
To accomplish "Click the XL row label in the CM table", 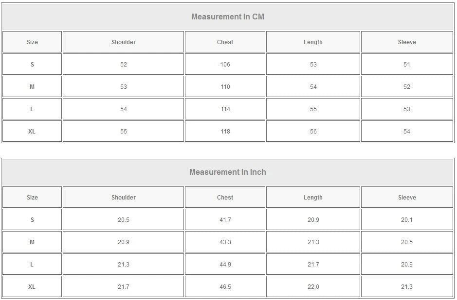I will pos(32,132).
